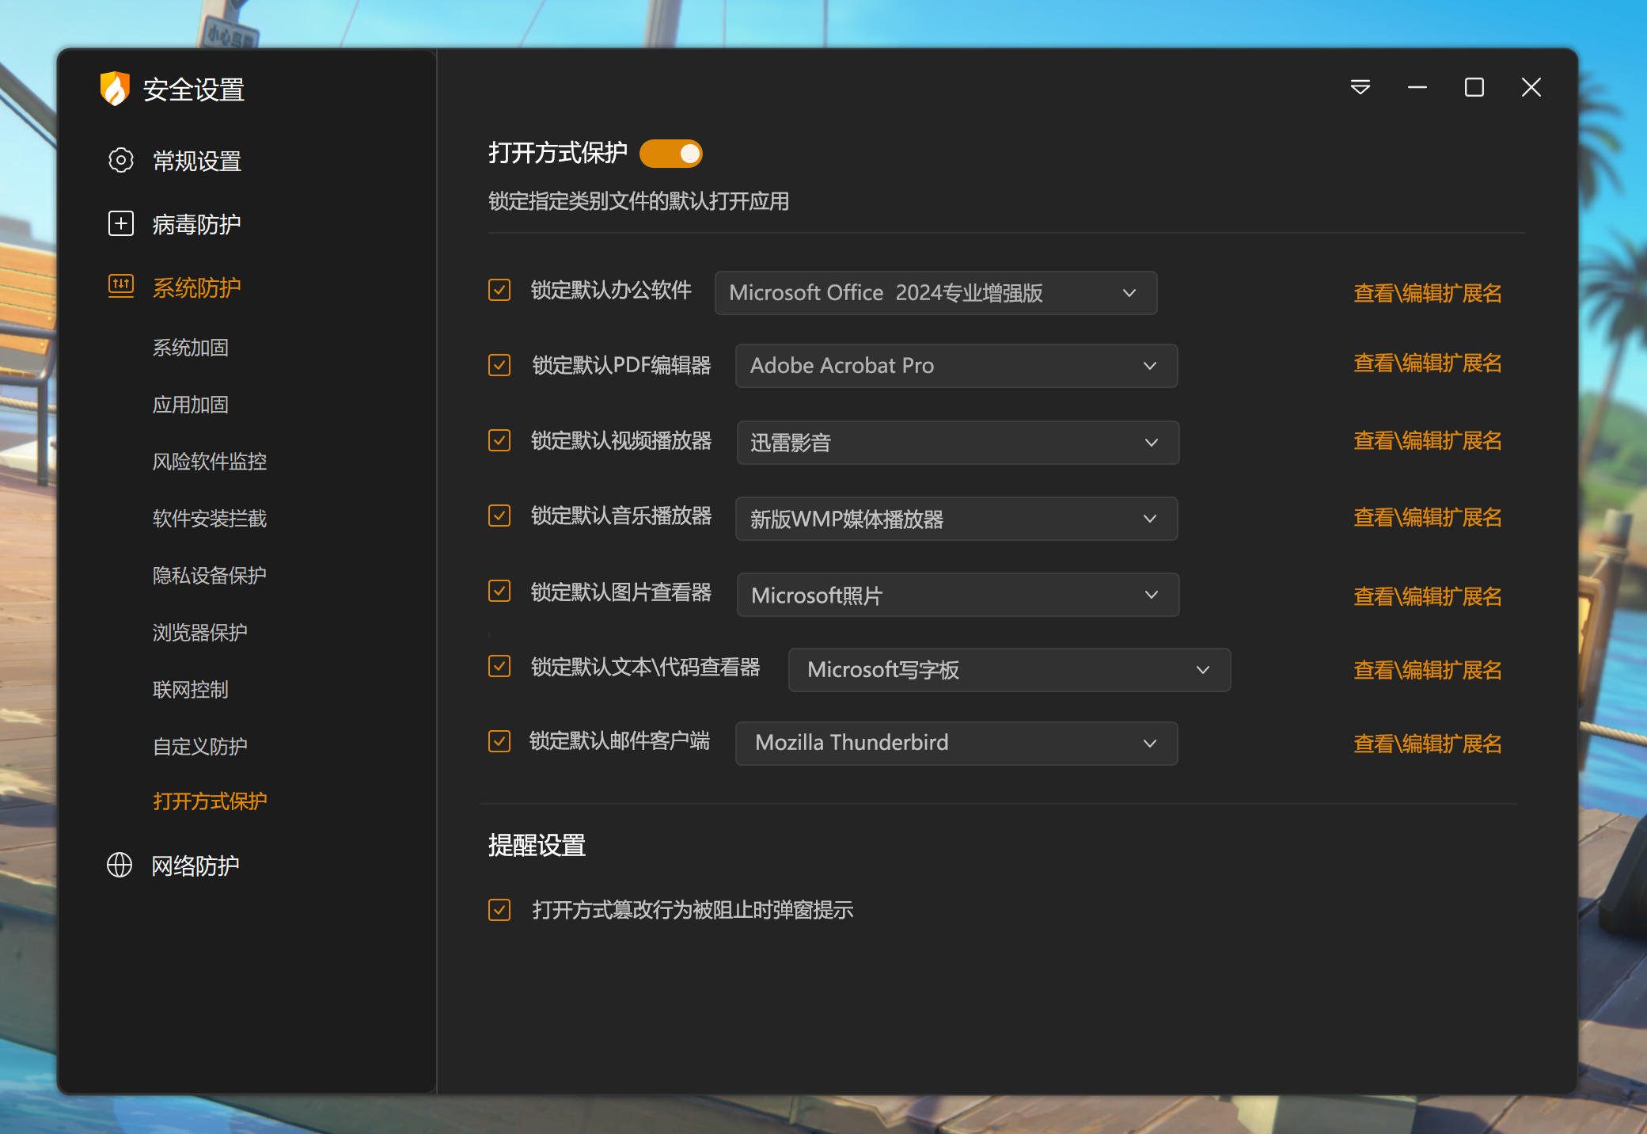1647x1134 pixels.
Task: Select 常规设置 in the sidebar
Action: pyautogui.click(x=196, y=162)
